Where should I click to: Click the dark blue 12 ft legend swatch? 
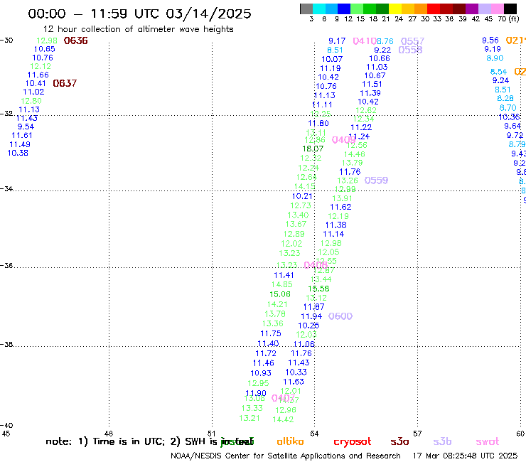pyautogui.click(x=344, y=9)
